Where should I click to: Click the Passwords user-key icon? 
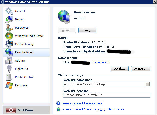click(9, 28)
